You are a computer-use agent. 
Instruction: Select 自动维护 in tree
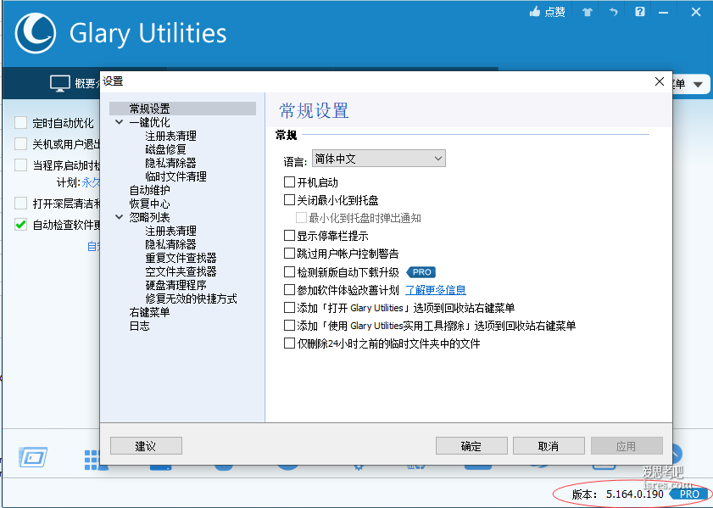149,190
